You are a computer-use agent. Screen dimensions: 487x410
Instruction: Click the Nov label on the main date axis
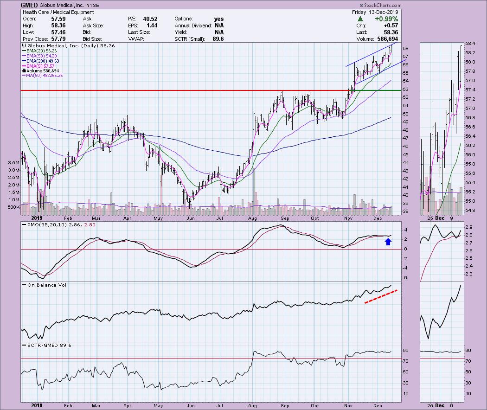349,218
